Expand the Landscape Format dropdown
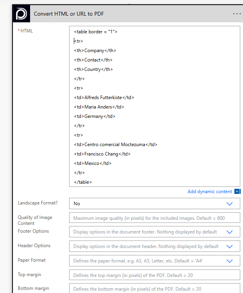243x293 pixels. (230, 204)
